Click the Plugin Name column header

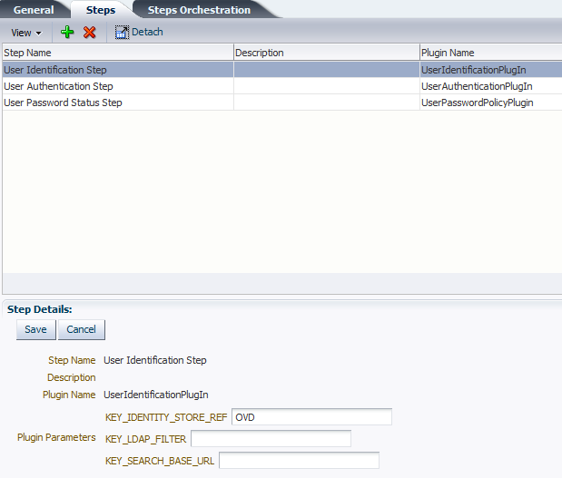(x=490, y=53)
